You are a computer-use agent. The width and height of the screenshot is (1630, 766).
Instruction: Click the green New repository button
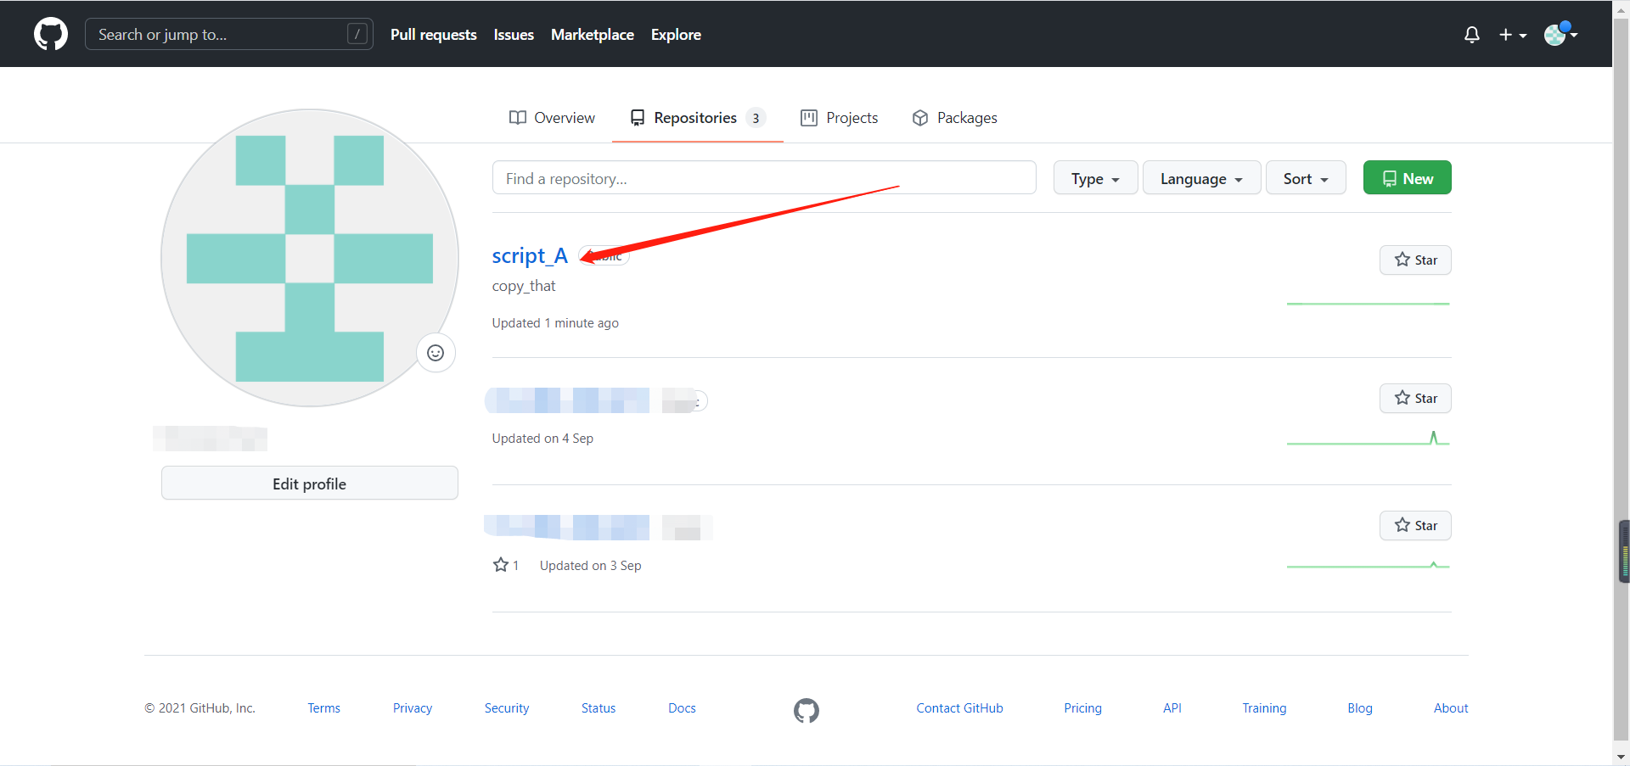click(x=1407, y=177)
